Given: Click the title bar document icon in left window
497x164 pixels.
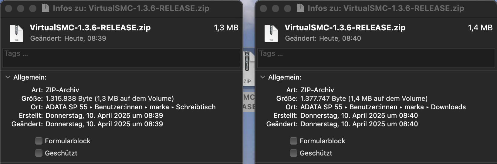Looking at the screenshot, I should [46, 8].
